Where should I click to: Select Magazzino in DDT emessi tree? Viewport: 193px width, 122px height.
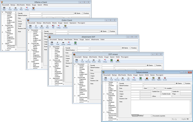pyautogui.click(x=82, y=89)
